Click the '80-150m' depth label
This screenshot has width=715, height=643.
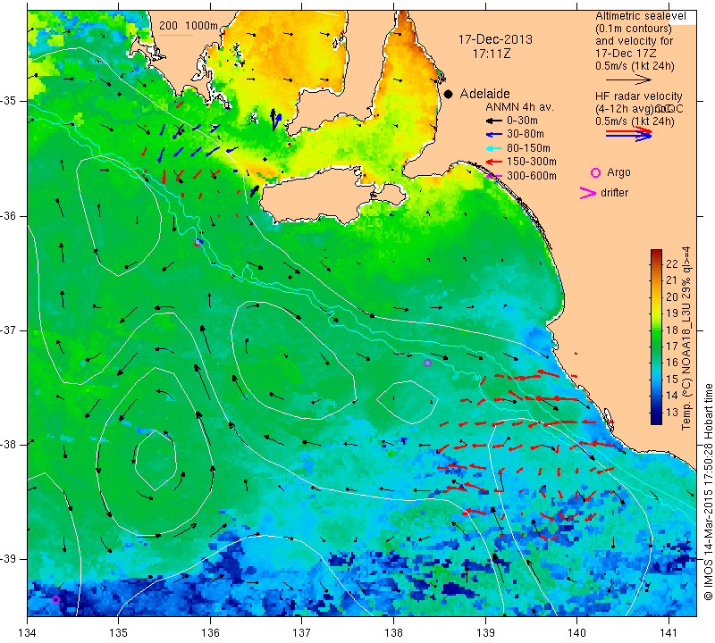(528, 148)
